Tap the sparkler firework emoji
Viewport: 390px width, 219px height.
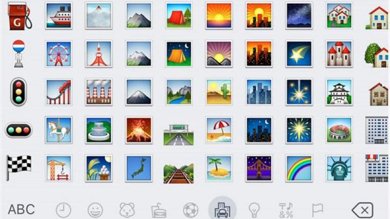tap(299, 92)
